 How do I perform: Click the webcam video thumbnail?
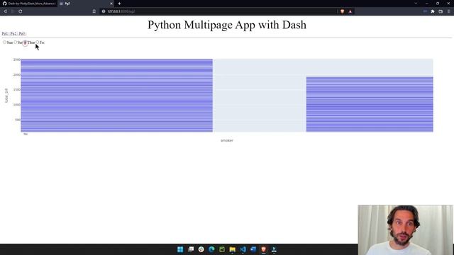(405, 229)
